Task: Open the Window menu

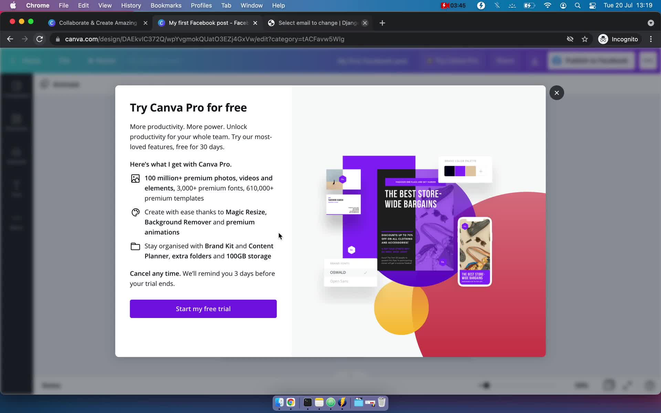Action: pyautogui.click(x=251, y=5)
